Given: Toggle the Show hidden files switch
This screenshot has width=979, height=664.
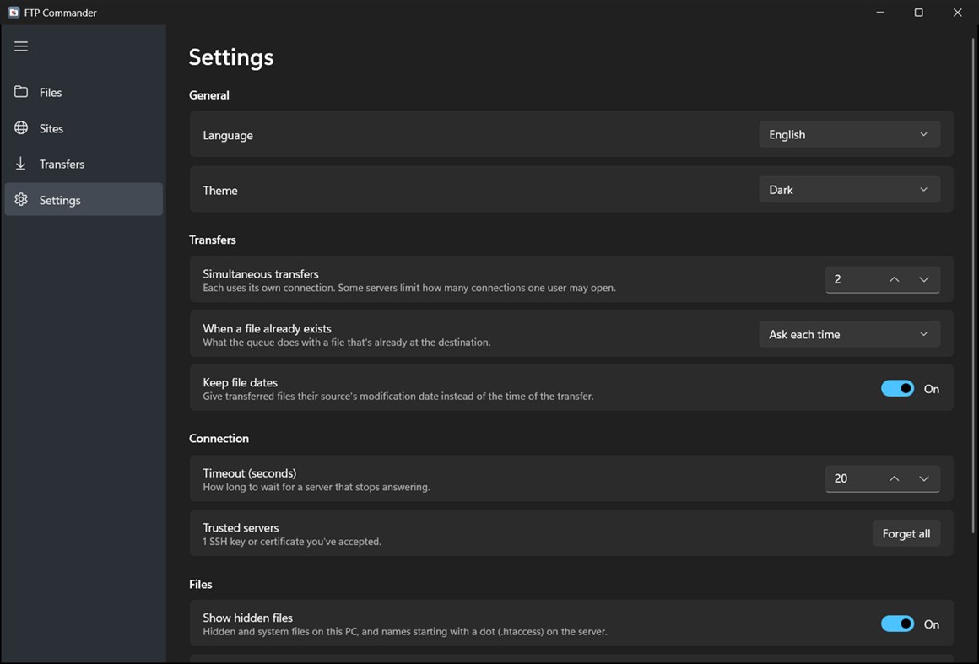Looking at the screenshot, I should click(897, 624).
